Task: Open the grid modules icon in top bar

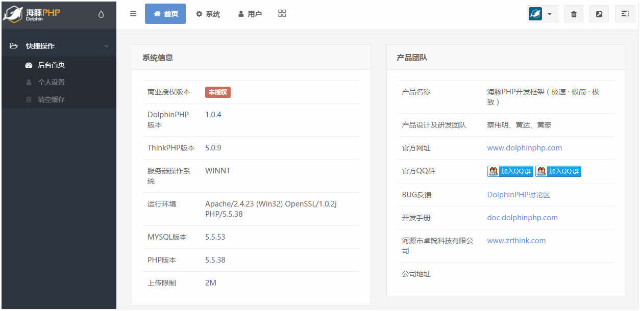Action: point(282,14)
